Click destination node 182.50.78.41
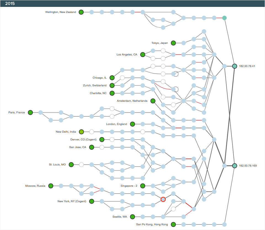This screenshot has width=265, height=230. [x=234, y=66]
